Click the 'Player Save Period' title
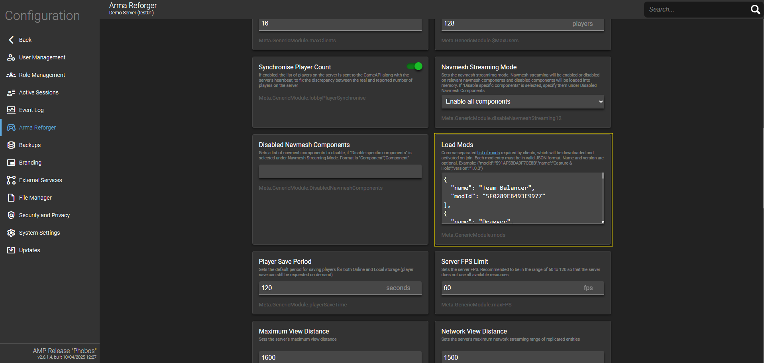This screenshot has height=363, width=764. click(285, 262)
